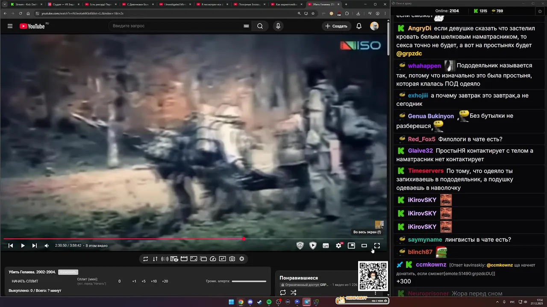Click the clapperboard cinema mode icon
Screen dimensions: 547x307
(184, 259)
